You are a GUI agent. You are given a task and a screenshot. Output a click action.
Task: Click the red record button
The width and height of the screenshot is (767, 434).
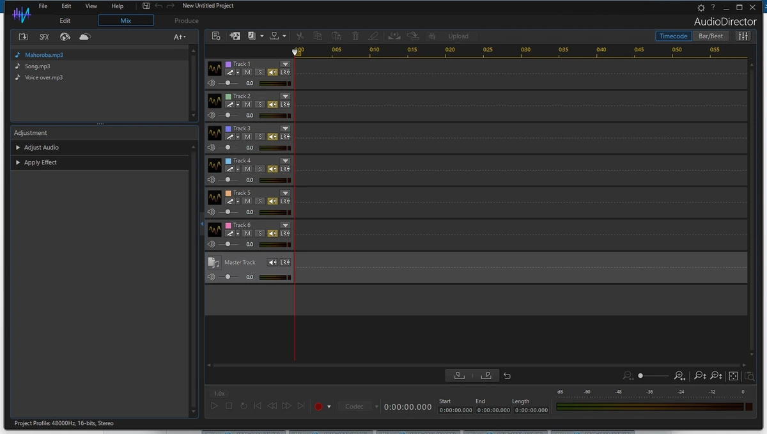[x=318, y=407]
